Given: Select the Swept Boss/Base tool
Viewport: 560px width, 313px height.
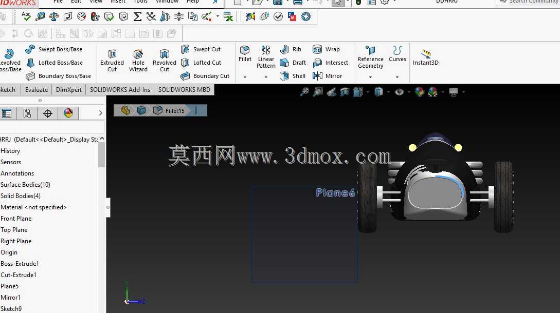Looking at the screenshot, I should pos(55,49).
